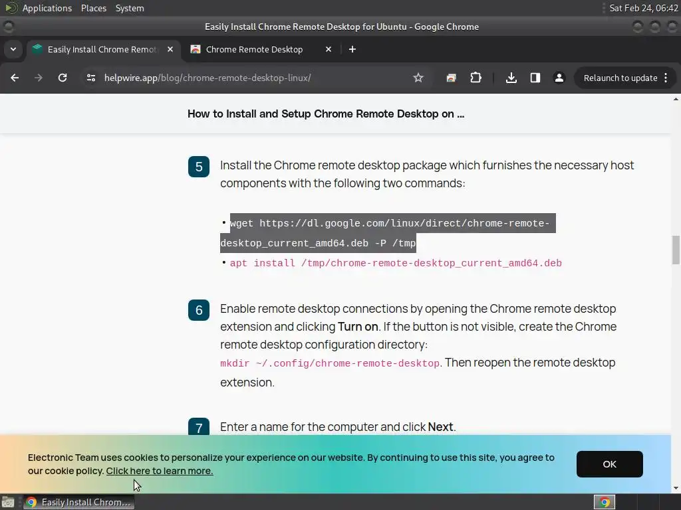Screen dimensions: 681x510
Task: Click the 'How to Install and Setup' heading
Action: pos(326,114)
